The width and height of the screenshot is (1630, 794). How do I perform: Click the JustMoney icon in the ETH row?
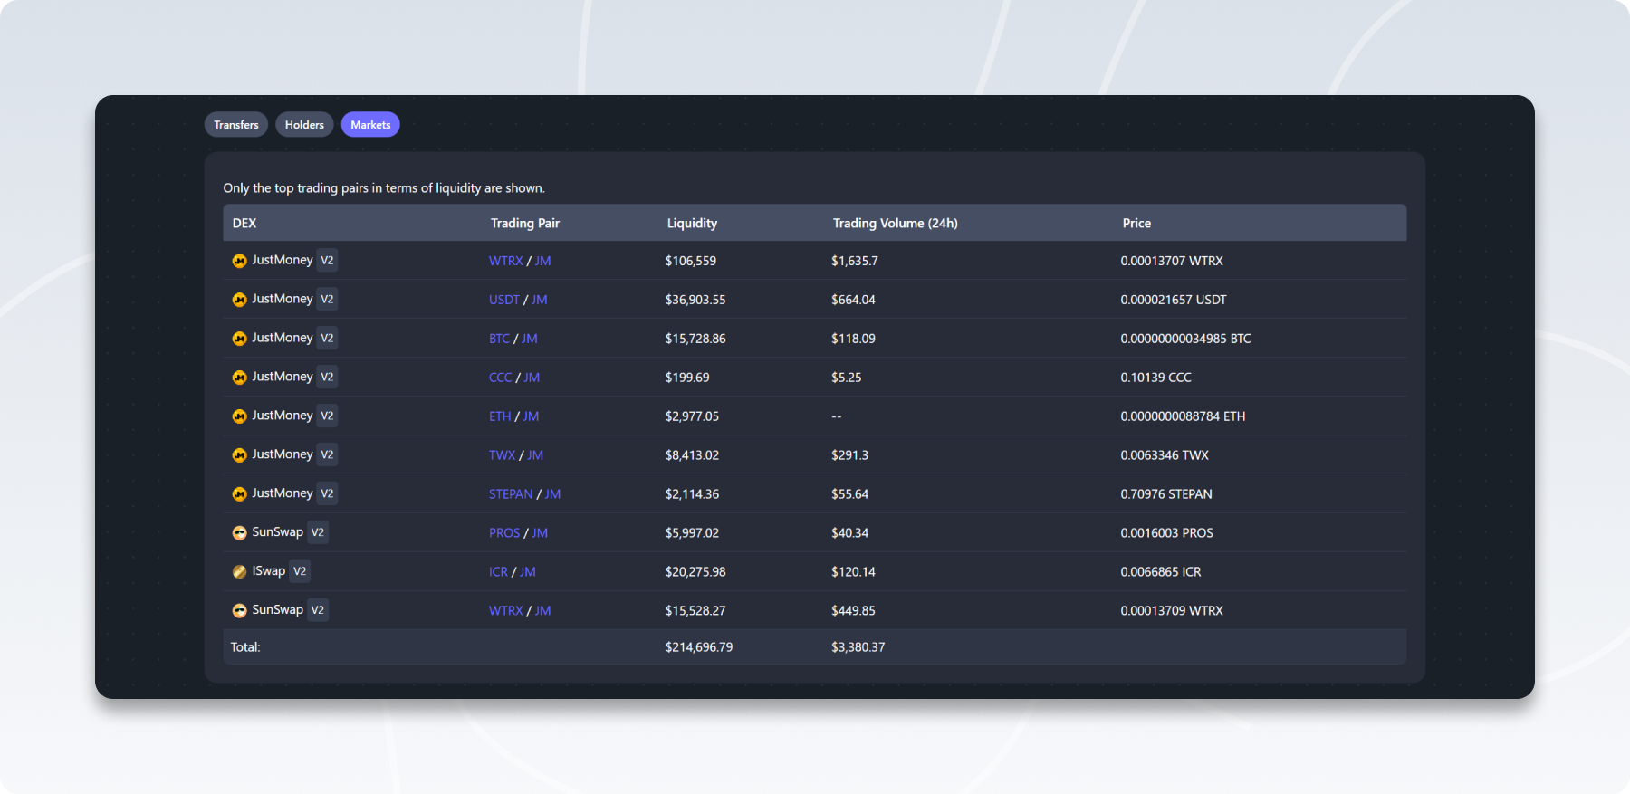[x=239, y=416]
